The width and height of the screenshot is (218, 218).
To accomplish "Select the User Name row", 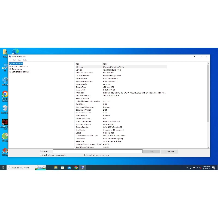I will tap(121, 138).
